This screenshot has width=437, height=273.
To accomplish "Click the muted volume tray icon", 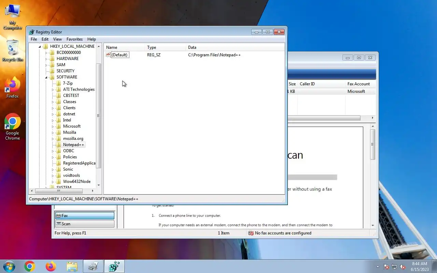I will click(x=403, y=267).
